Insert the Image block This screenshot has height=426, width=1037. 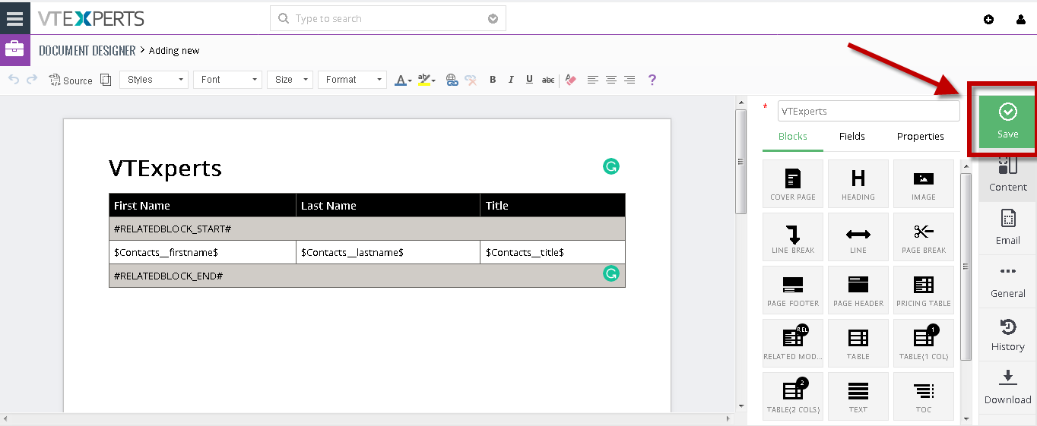point(924,184)
